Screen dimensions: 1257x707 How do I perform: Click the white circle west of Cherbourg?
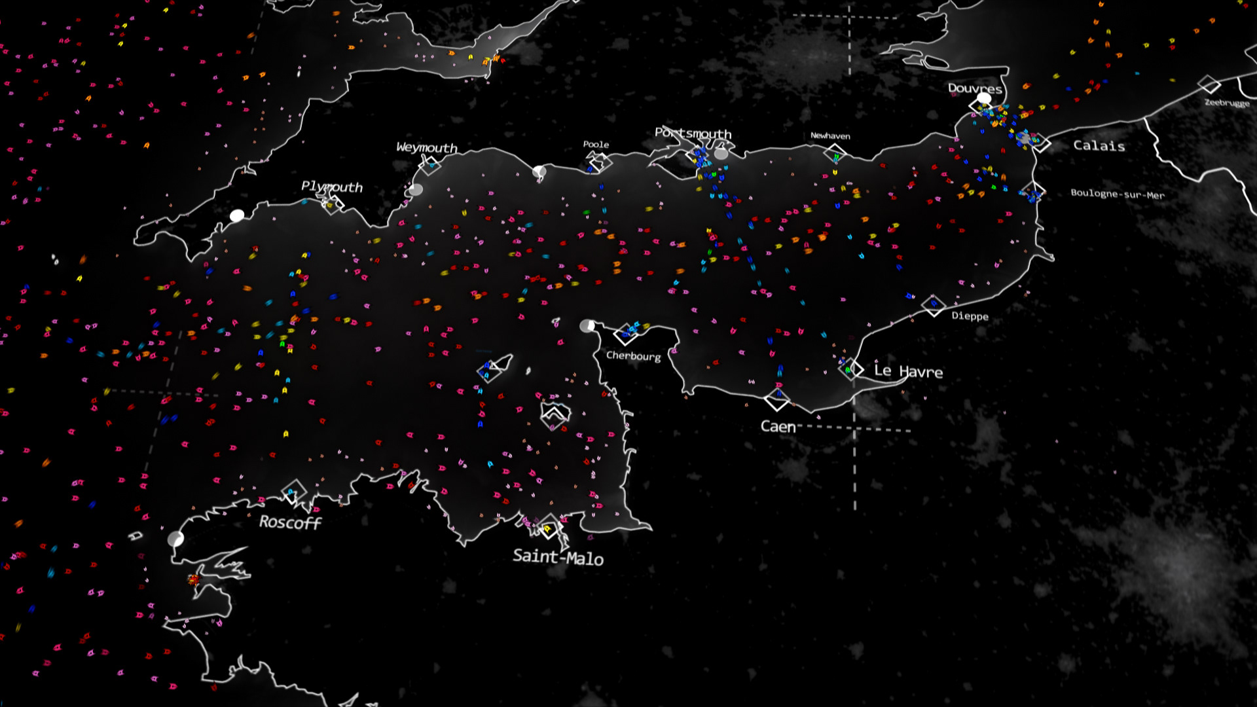point(587,326)
